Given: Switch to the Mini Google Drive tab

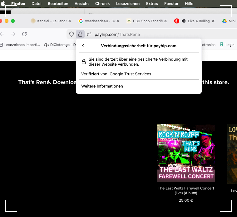Looking at the screenshot, I should pos(229,21).
